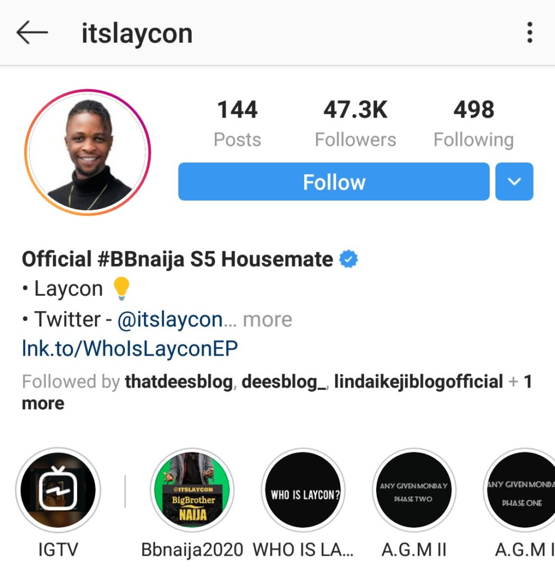The image size is (555, 576).
Task: View the 47.3K Followers list
Action: (355, 123)
